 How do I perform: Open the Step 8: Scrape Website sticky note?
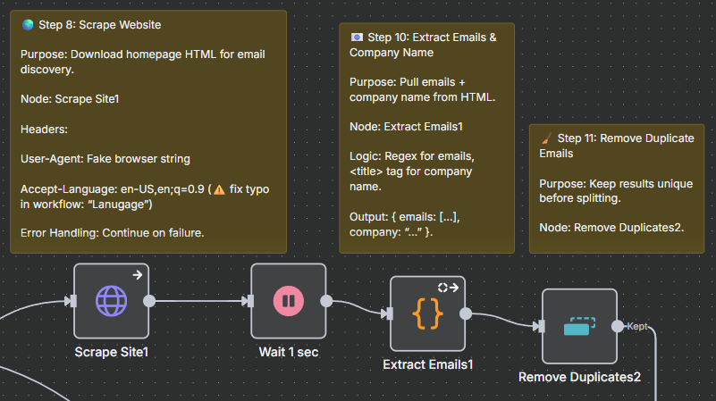(148, 131)
